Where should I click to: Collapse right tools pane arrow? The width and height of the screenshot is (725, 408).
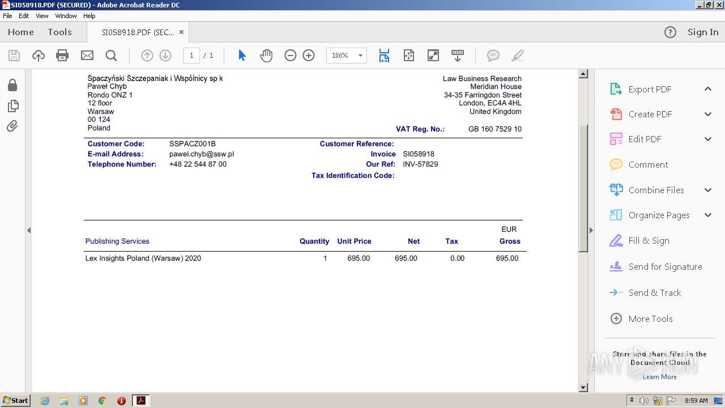click(x=591, y=230)
